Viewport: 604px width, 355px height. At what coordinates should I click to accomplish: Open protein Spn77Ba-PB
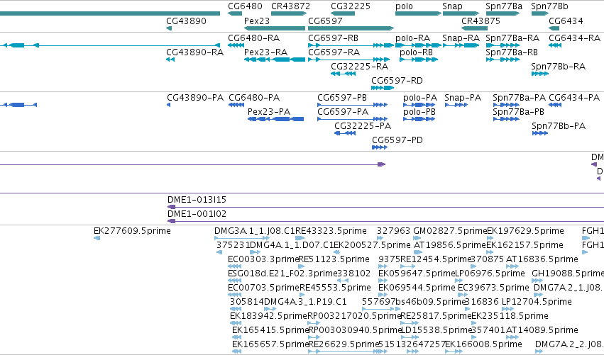(519, 112)
